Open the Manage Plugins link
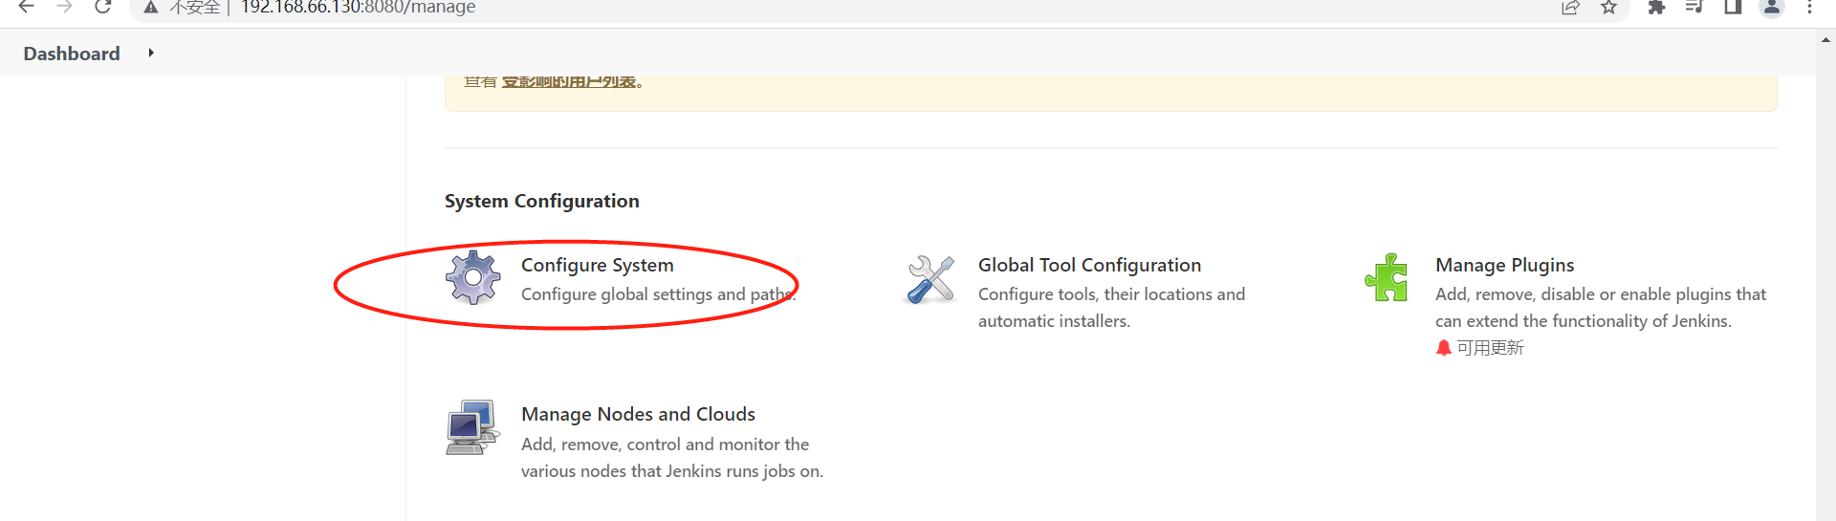The height and width of the screenshot is (521, 1836). click(x=1504, y=265)
